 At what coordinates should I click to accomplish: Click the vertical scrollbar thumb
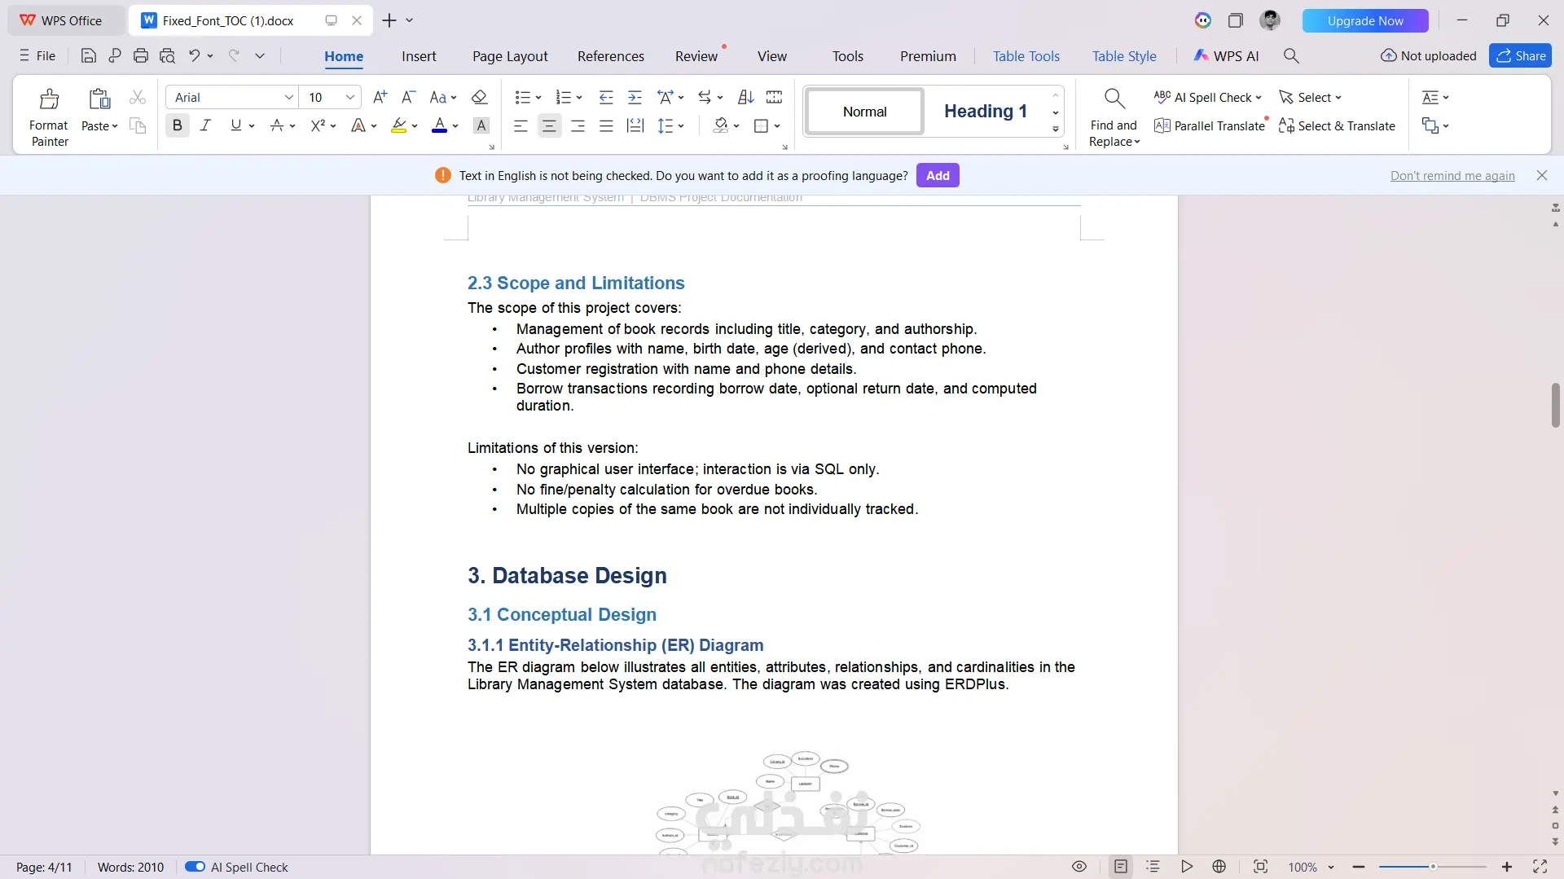(1555, 405)
